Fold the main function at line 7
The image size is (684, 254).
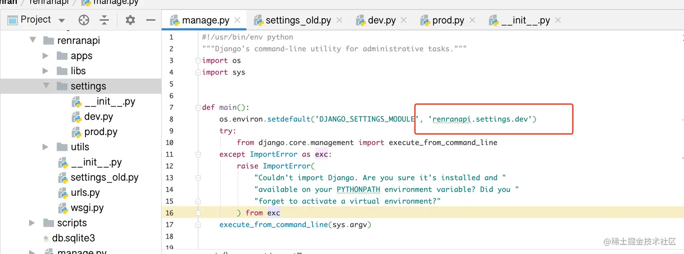pos(198,108)
